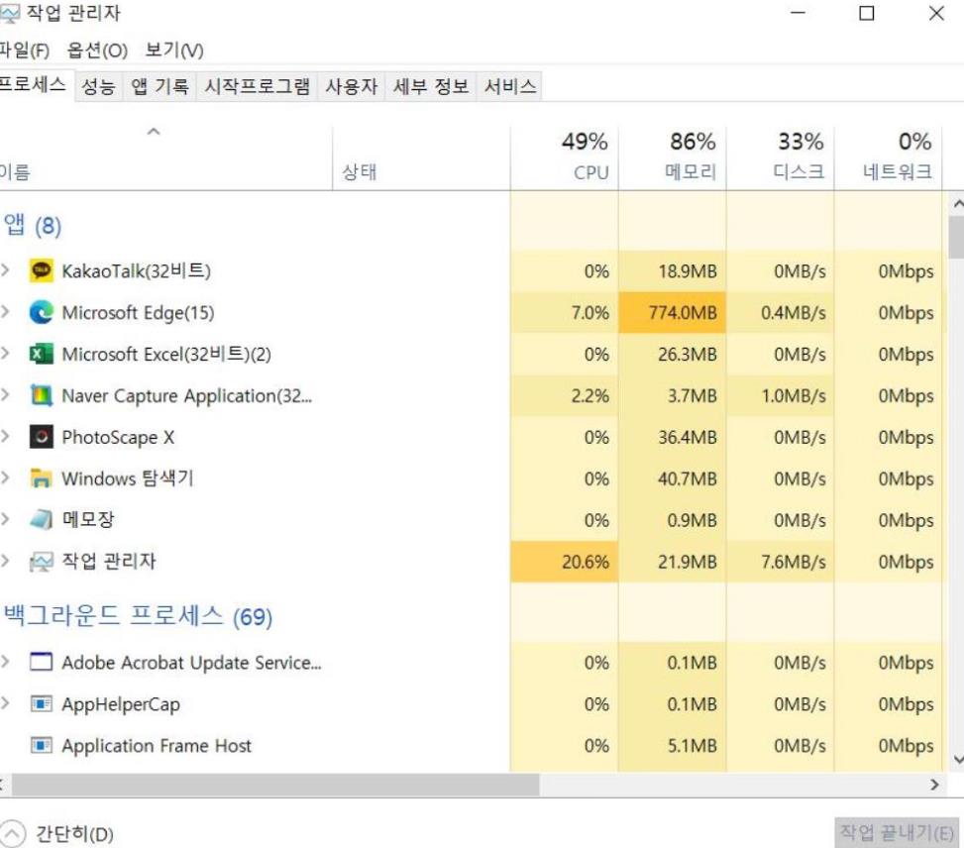This screenshot has height=848, width=964.
Task: Click the vertical scrollbar up arrow
Action: [x=957, y=203]
